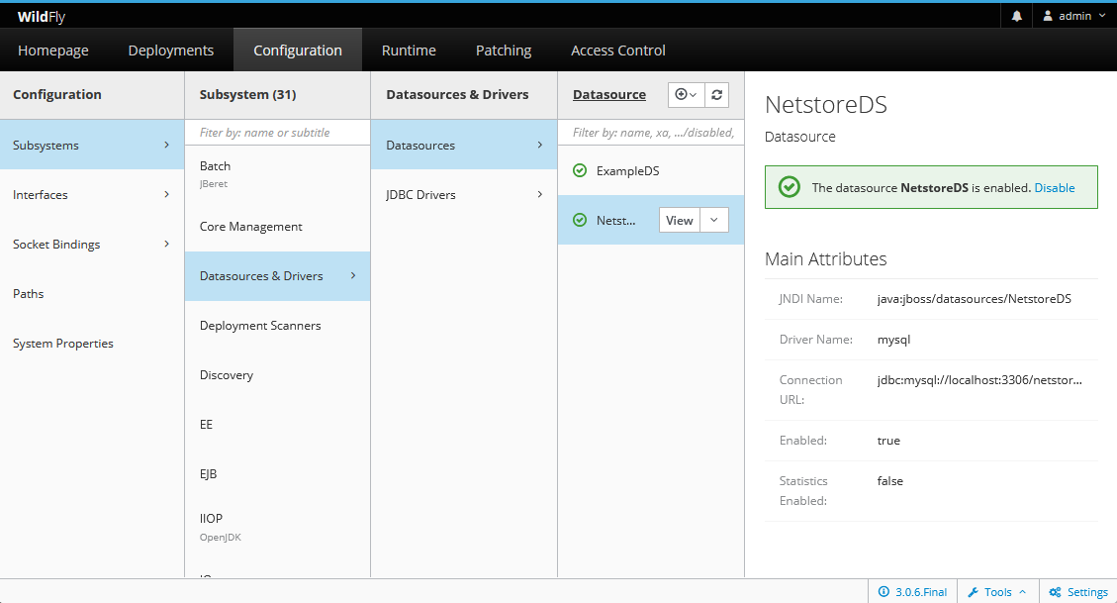Viewport: 1117px width, 603px height.
Task: Click the green check icon in the enabled banner
Action: pyautogui.click(x=789, y=187)
